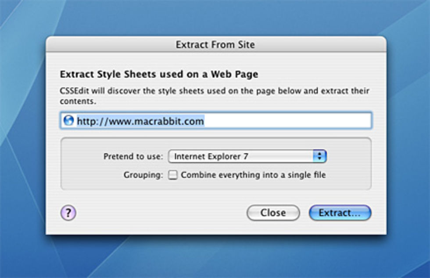Open help with the purple question mark button
Image resolution: width=430 pixels, height=278 pixels.
click(x=68, y=213)
